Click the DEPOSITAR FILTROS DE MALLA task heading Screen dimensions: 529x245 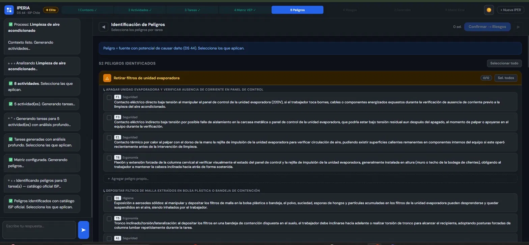pyautogui.click(x=183, y=191)
